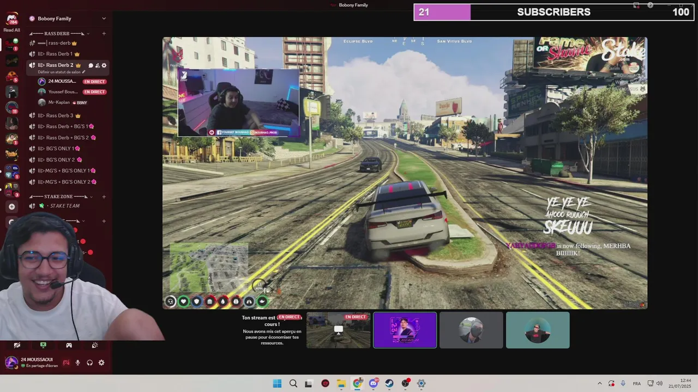This screenshot has height=392, width=698.
Task: Select the purple 23 participant tile
Action: [405, 330]
